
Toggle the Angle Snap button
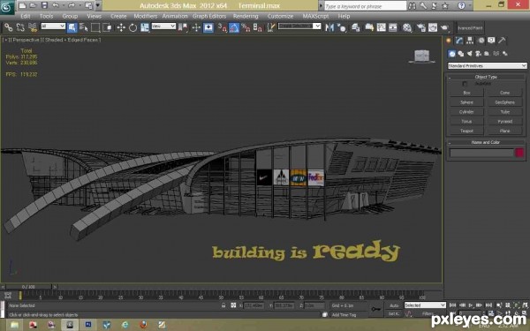(x=234, y=27)
